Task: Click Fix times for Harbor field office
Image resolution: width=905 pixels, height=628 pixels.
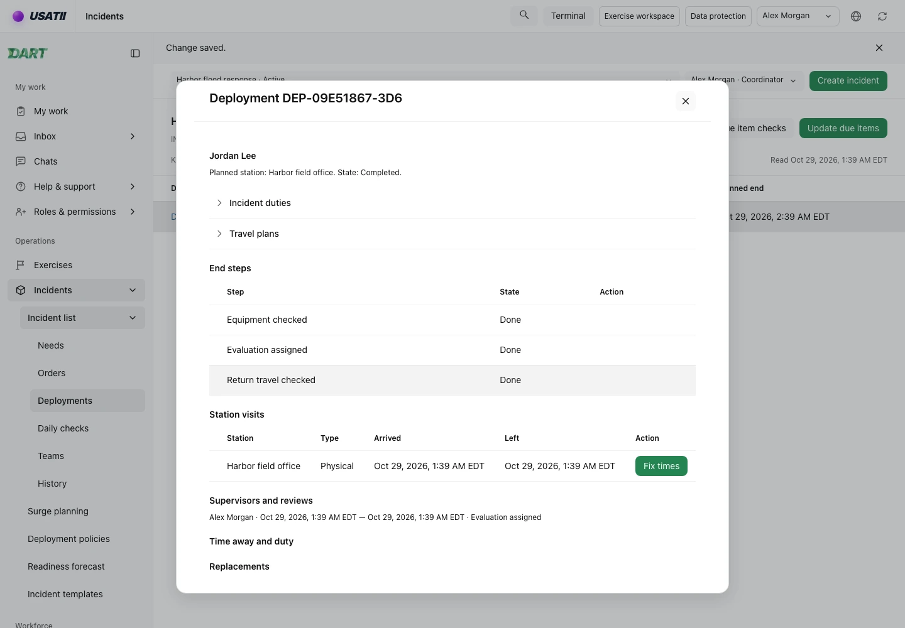Action: click(661, 466)
